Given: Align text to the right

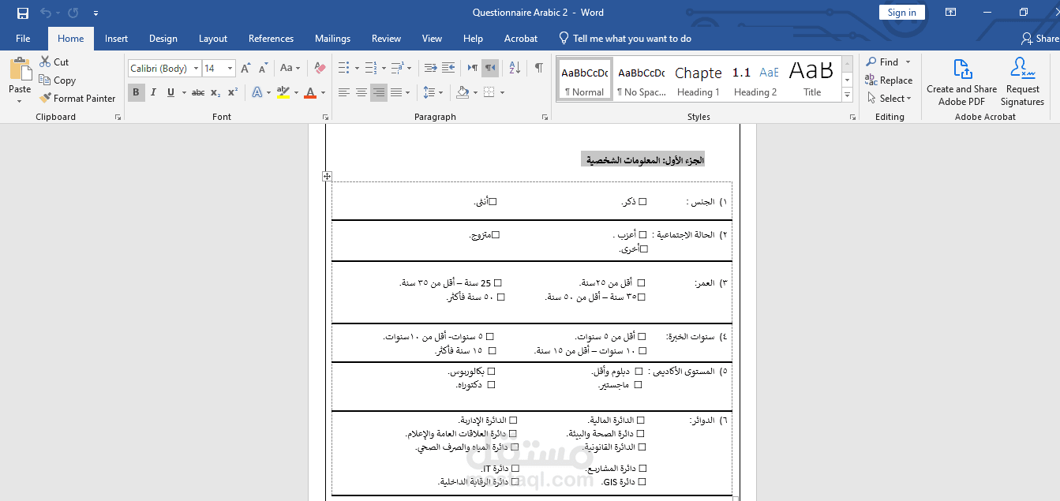Looking at the screenshot, I should [x=379, y=92].
